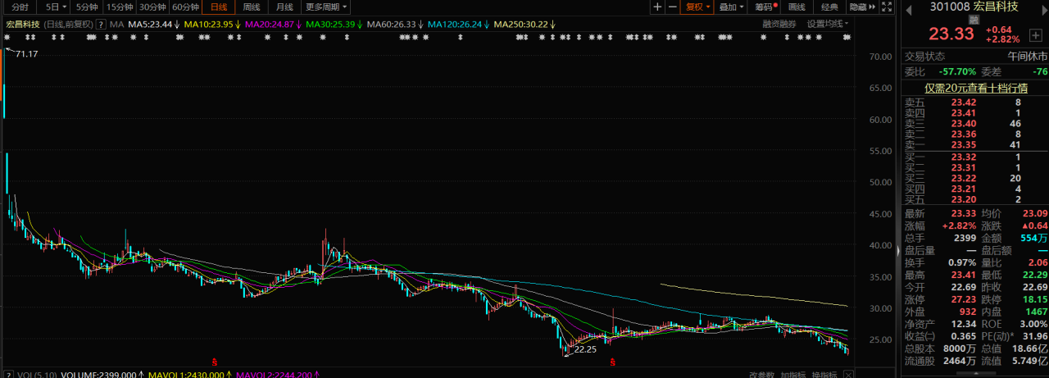Click the 22.25 low price marker
Image resolution: width=1049 pixels, height=378 pixels.
point(584,349)
